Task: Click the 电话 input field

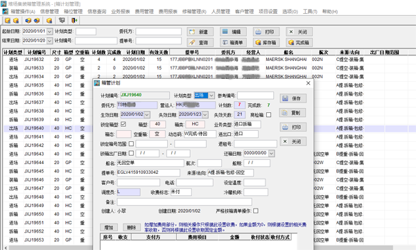Action: click(195, 182)
